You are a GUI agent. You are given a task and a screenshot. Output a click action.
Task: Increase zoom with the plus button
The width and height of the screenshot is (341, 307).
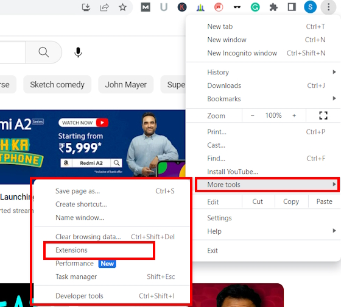(x=294, y=115)
